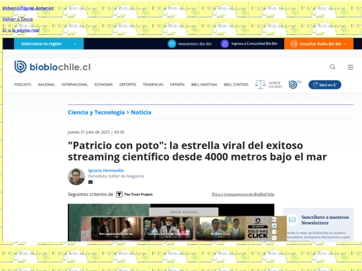
Task: Click the bbcl en 5' button
Action: point(324,84)
